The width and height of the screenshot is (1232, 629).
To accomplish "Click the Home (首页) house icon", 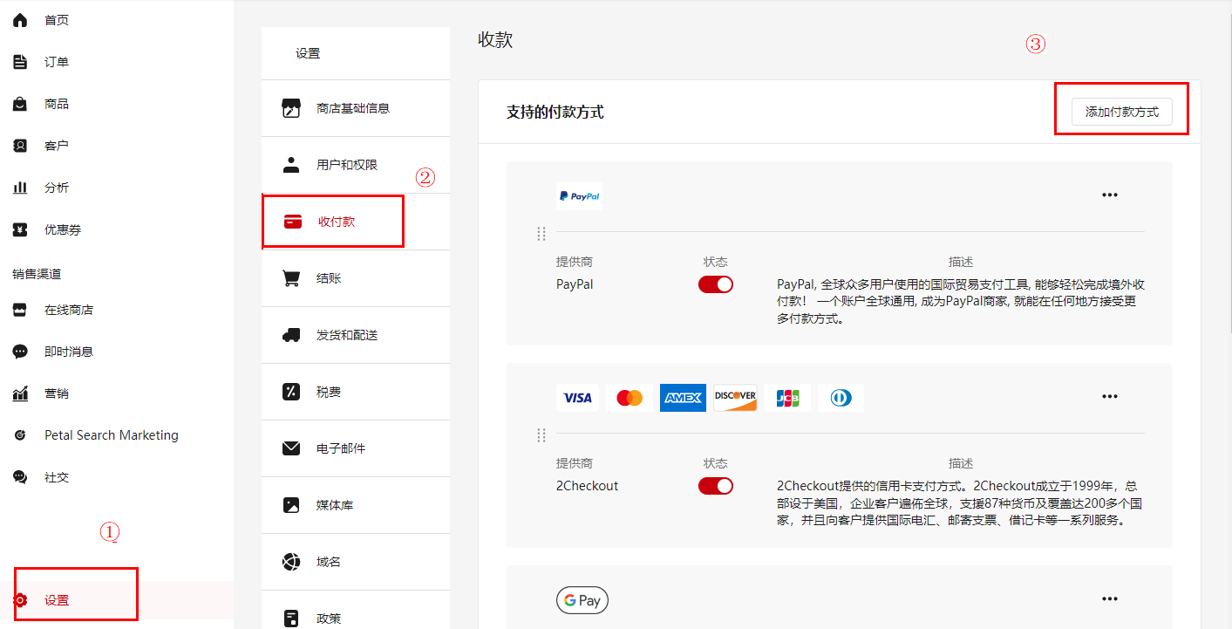I will click(x=20, y=20).
